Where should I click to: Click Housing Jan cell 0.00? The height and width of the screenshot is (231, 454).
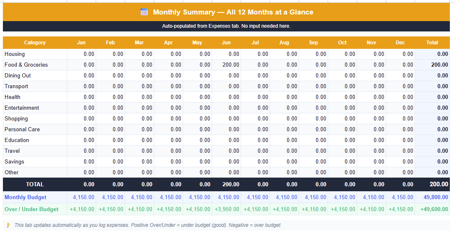pyautogui.click(x=81, y=54)
